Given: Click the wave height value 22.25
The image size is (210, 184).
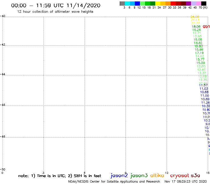Looking at the screenshot, I should [x=196, y=23].
